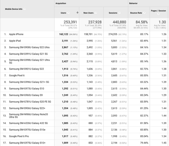The width and height of the screenshot is (169, 146).
Task: Sort by the Bounce Rate column header
Action: click(136, 13)
